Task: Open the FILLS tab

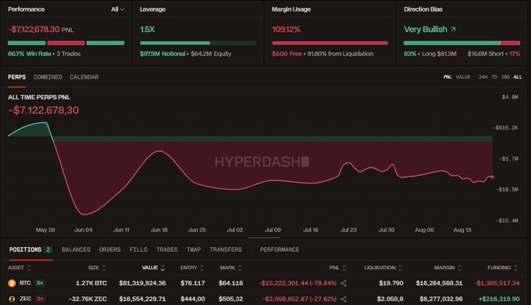Action: point(138,250)
